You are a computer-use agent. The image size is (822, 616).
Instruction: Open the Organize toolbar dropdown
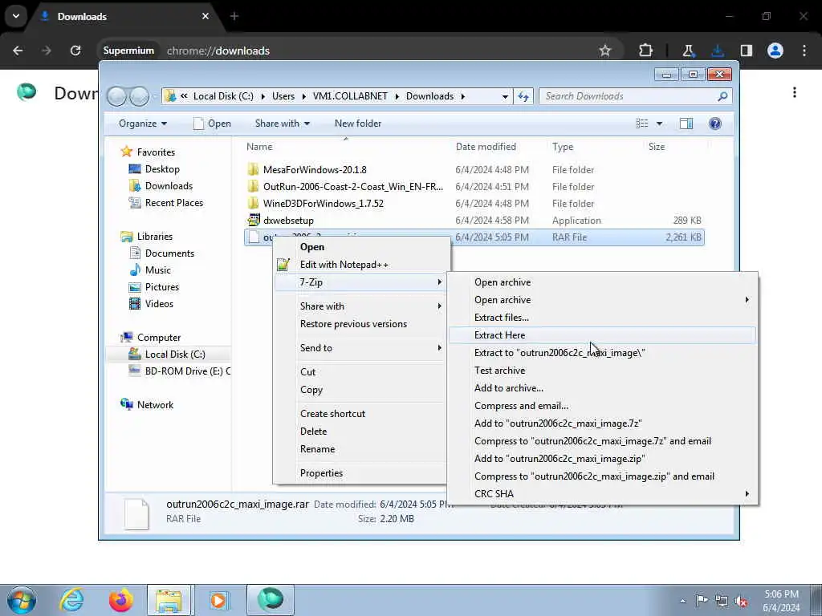point(143,124)
